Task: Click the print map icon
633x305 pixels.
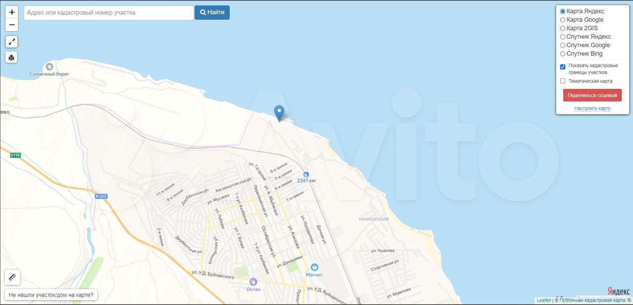Action: (12, 57)
